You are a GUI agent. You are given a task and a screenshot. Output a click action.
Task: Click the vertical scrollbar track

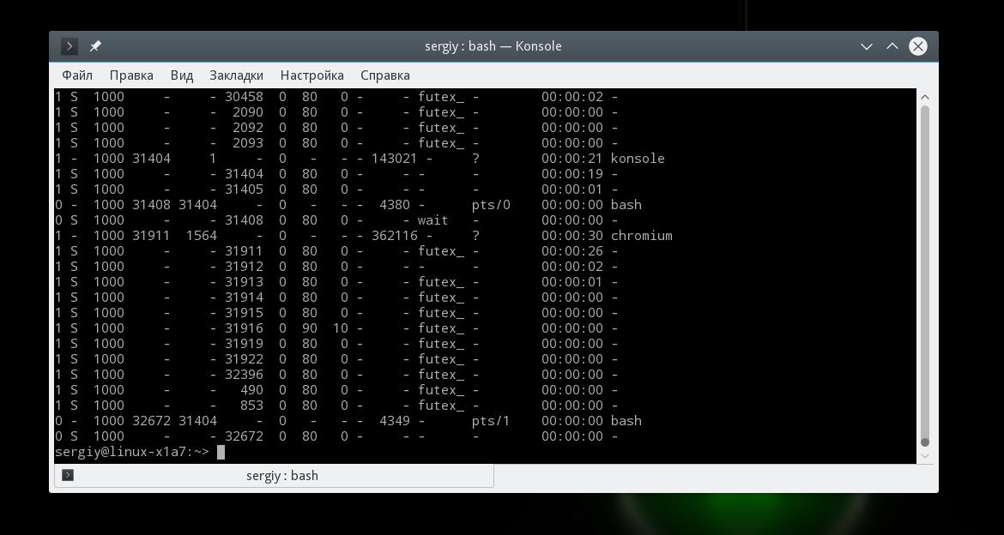tap(924, 275)
